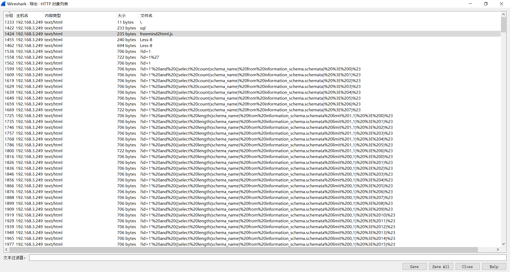Click the Wireshark fin icon in title bar
This screenshot has height=272, width=510.
point(3,4)
